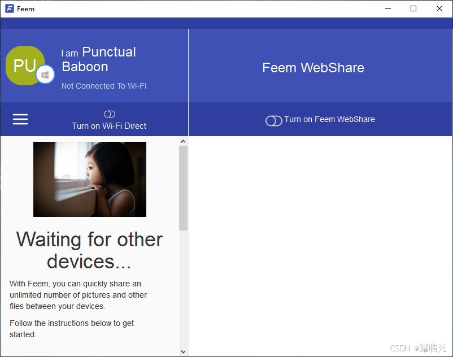Click the Feem app icon in title bar
This screenshot has width=453, height=357.
(x=9, y=8)
